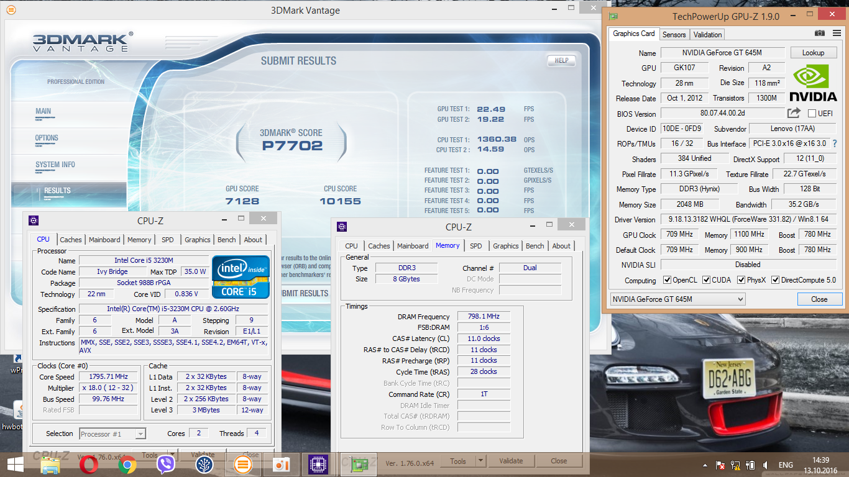
Task: Click the Lookup button in GPU-Z
Action: coord(813,53)
